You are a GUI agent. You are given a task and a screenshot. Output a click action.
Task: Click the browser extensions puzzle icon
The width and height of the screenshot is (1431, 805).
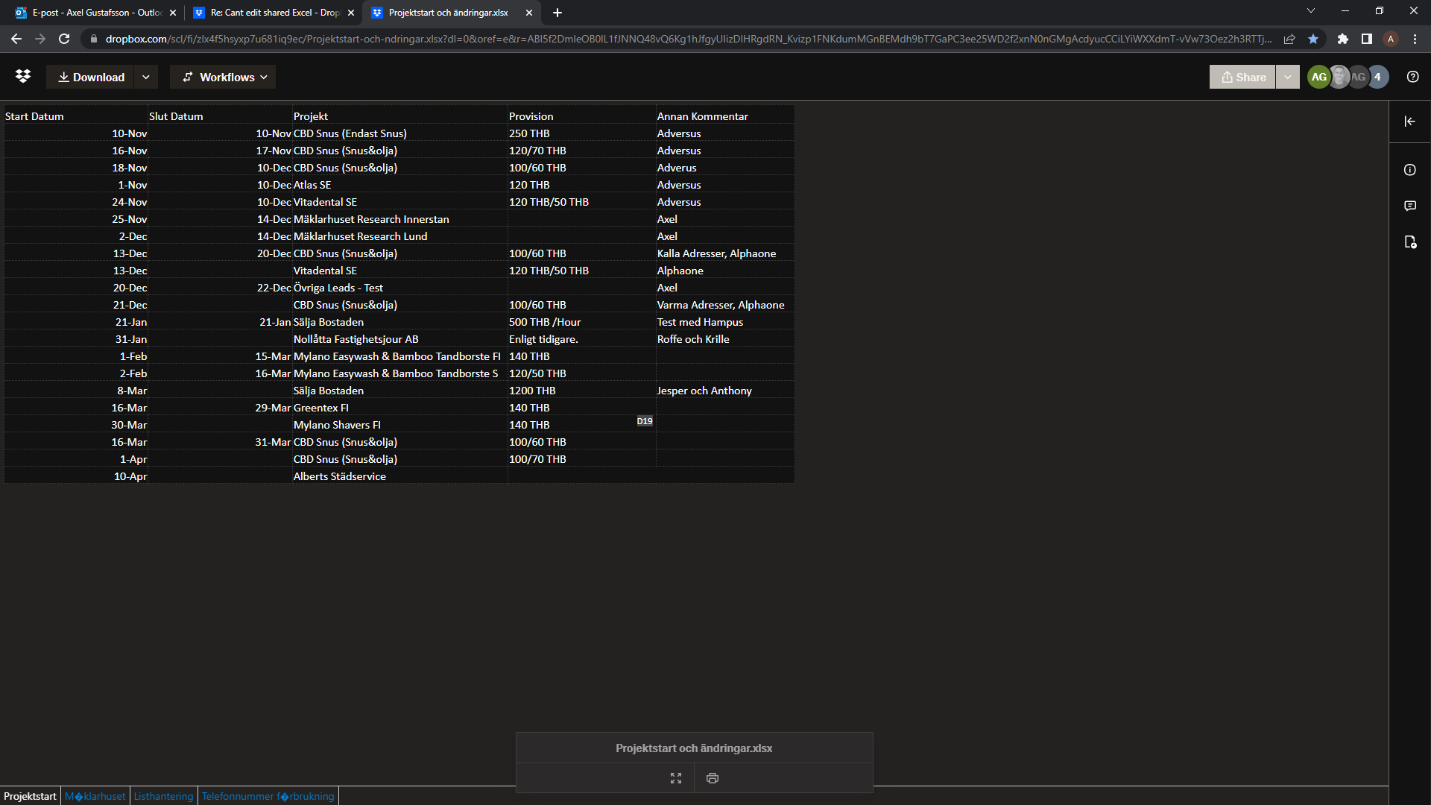(1342, 38)
